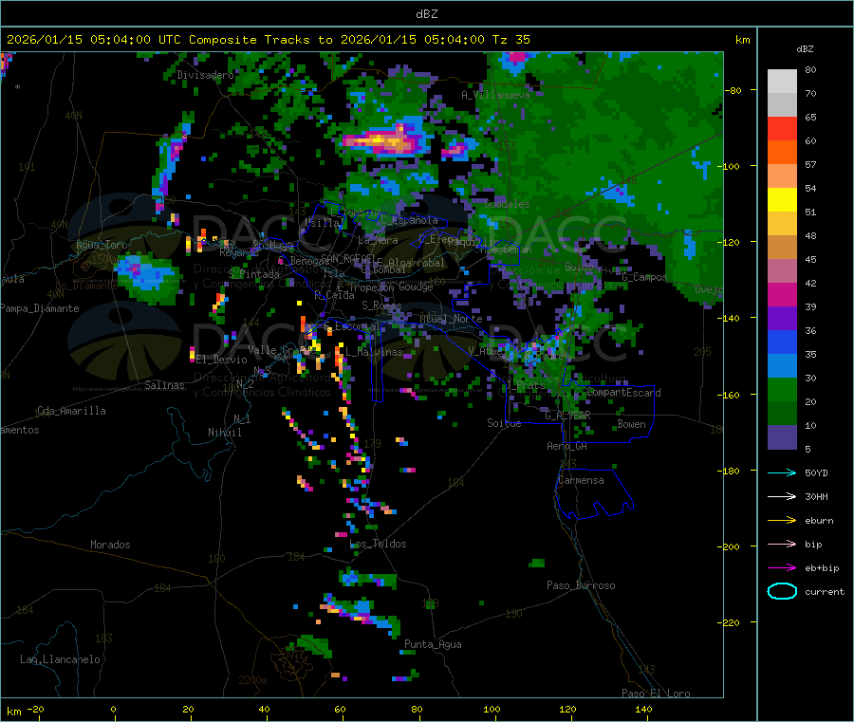Click the Carmensa blue district outline

coord(594,493)
